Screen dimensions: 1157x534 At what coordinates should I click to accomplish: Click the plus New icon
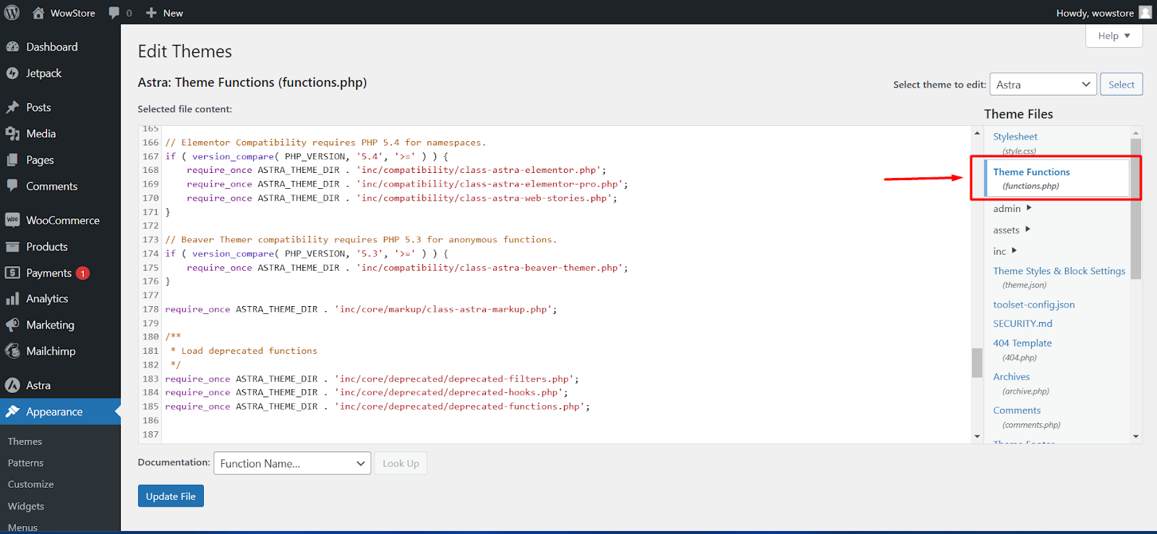click(x=151, y=13)
